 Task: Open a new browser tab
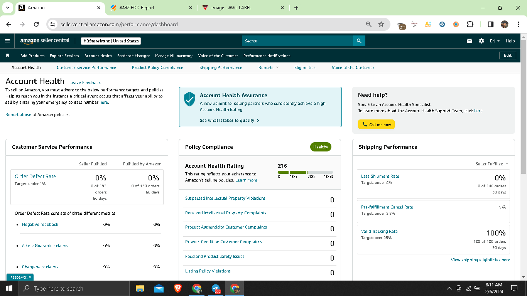pos(296,8)
